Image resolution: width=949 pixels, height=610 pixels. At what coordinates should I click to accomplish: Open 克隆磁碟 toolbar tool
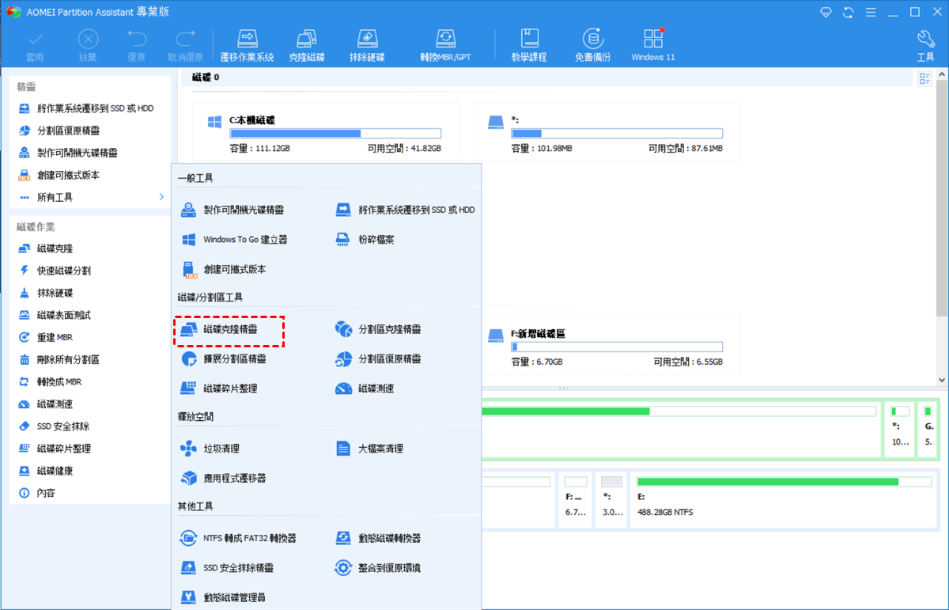pyautogui.click(x=306, y=46)
